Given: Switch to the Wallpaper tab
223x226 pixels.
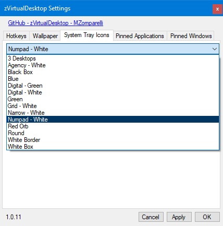Looking at the screenshot, I should click(45, 36).
